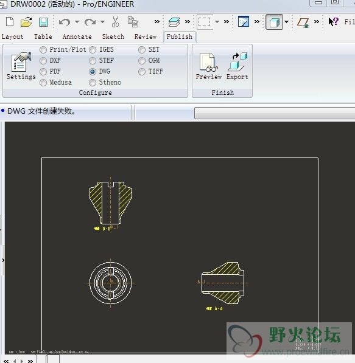Toggle the shaded cube display style

pos(274,22)
